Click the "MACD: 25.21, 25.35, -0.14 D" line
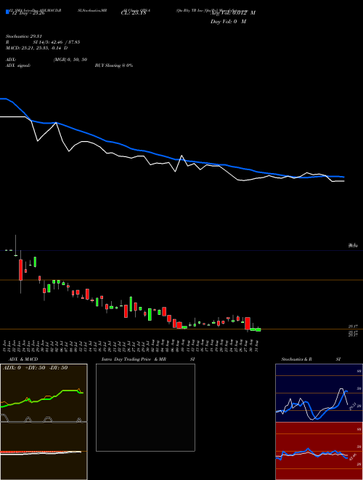Image resolution: width=363 pixels, height=480 pixels. (37, 48)
